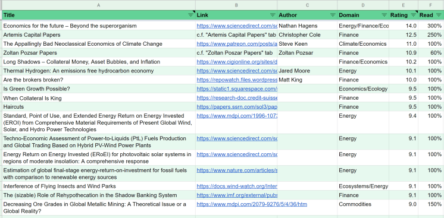This screenshot has width=444, height=218.
Task: Select title cell 'When Collateral Is King'
Action: pos(99,98)
